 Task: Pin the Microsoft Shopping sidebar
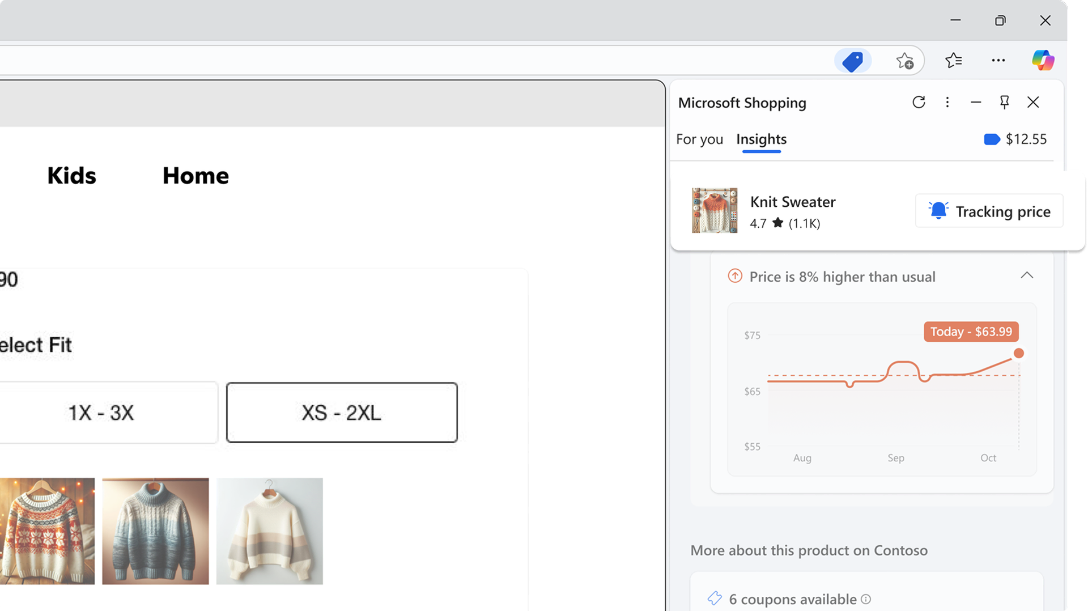1004,102
